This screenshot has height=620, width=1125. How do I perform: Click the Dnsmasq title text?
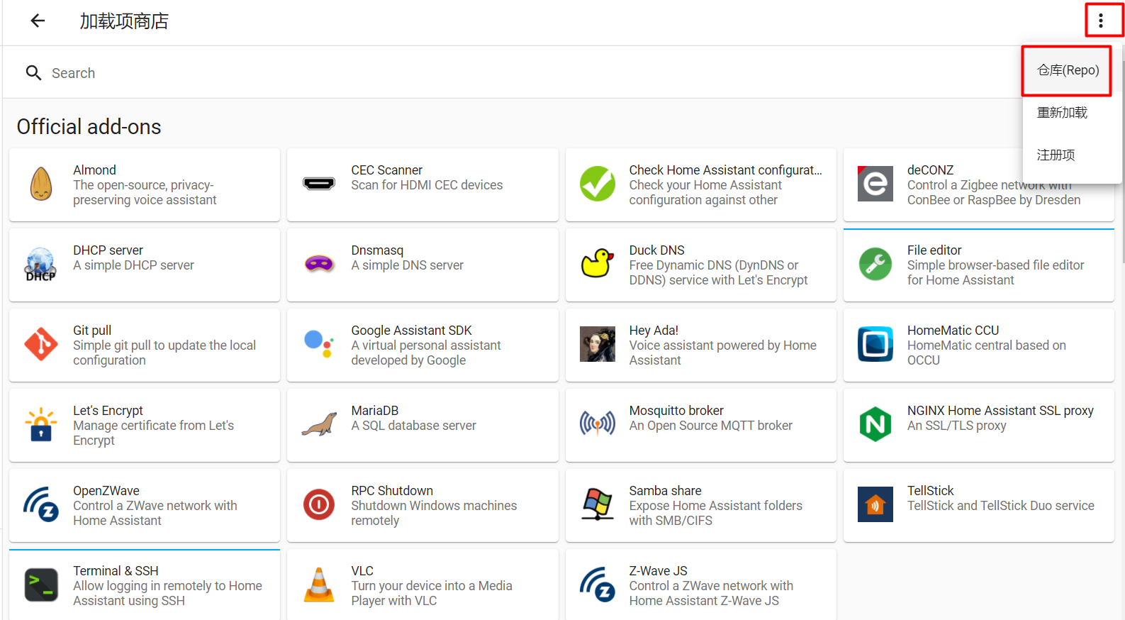pyautogui.click(x=377, y=250)
